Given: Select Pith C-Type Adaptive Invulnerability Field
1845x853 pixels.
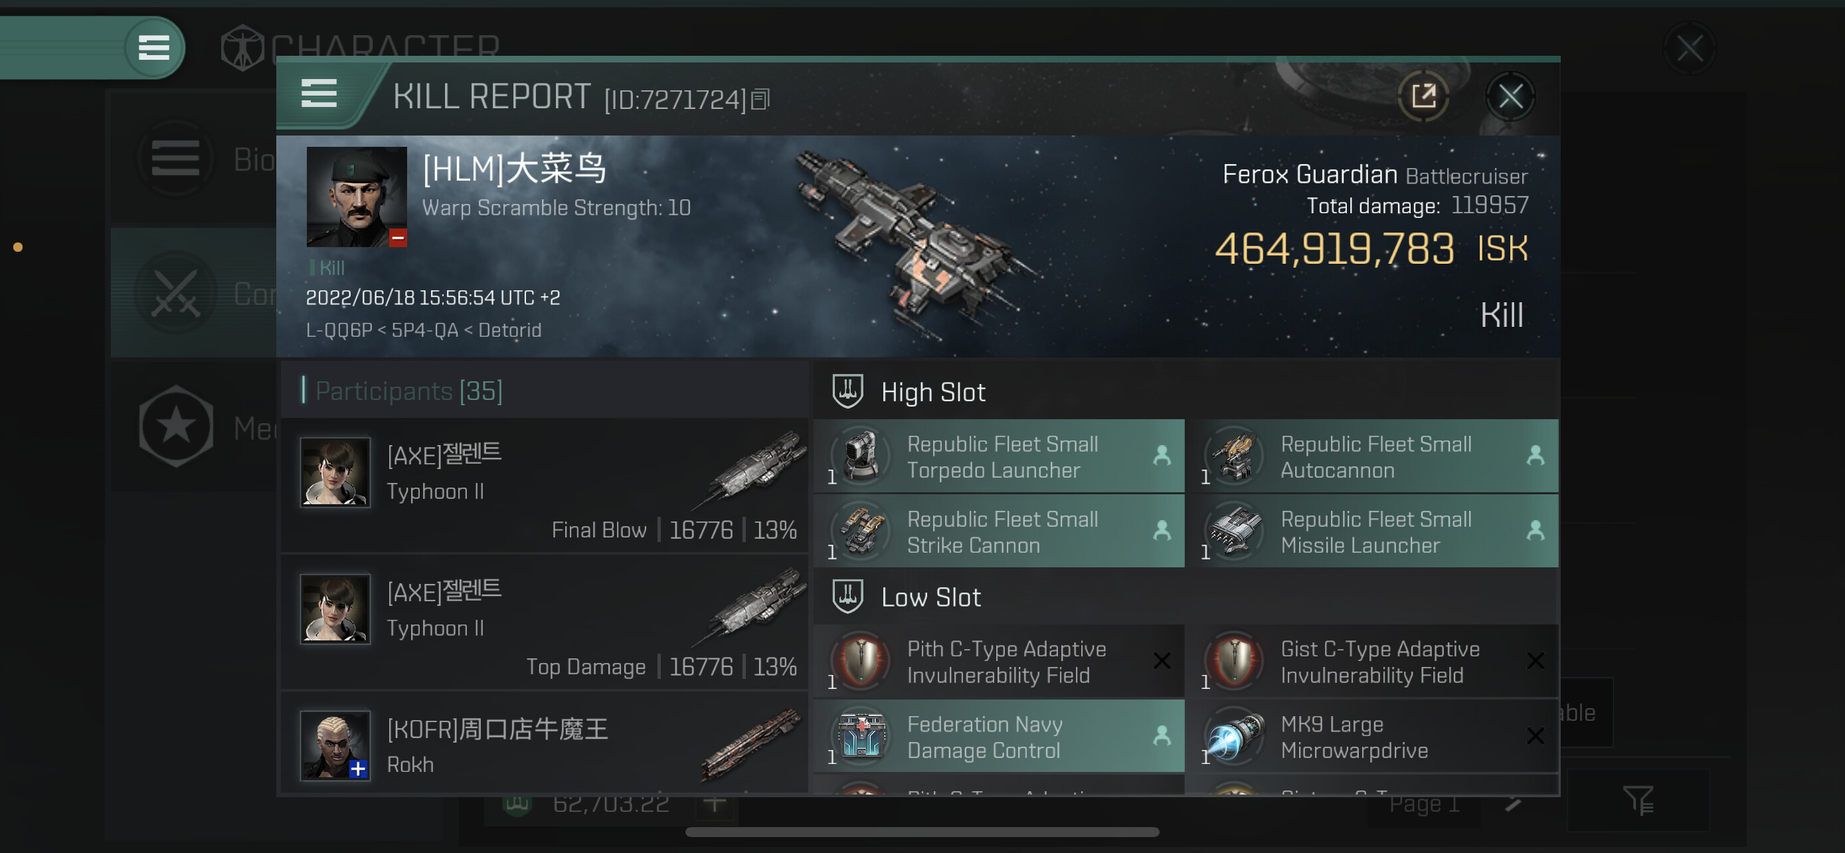Looking at the screenshot, I should point(998,661).
